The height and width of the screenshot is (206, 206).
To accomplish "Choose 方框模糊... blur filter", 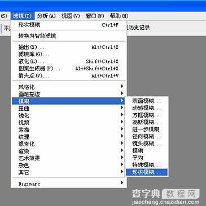I will pos(147,115).
